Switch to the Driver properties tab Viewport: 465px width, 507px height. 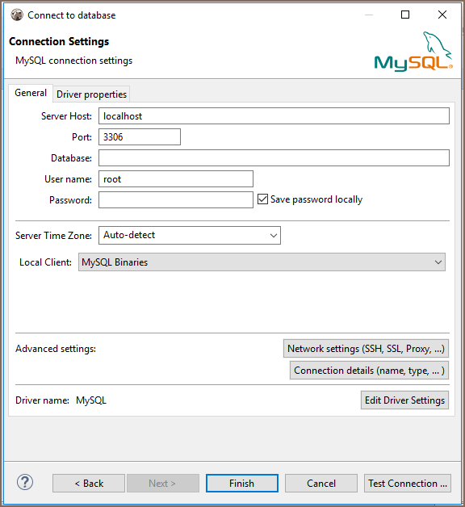(x=91, y=94)
